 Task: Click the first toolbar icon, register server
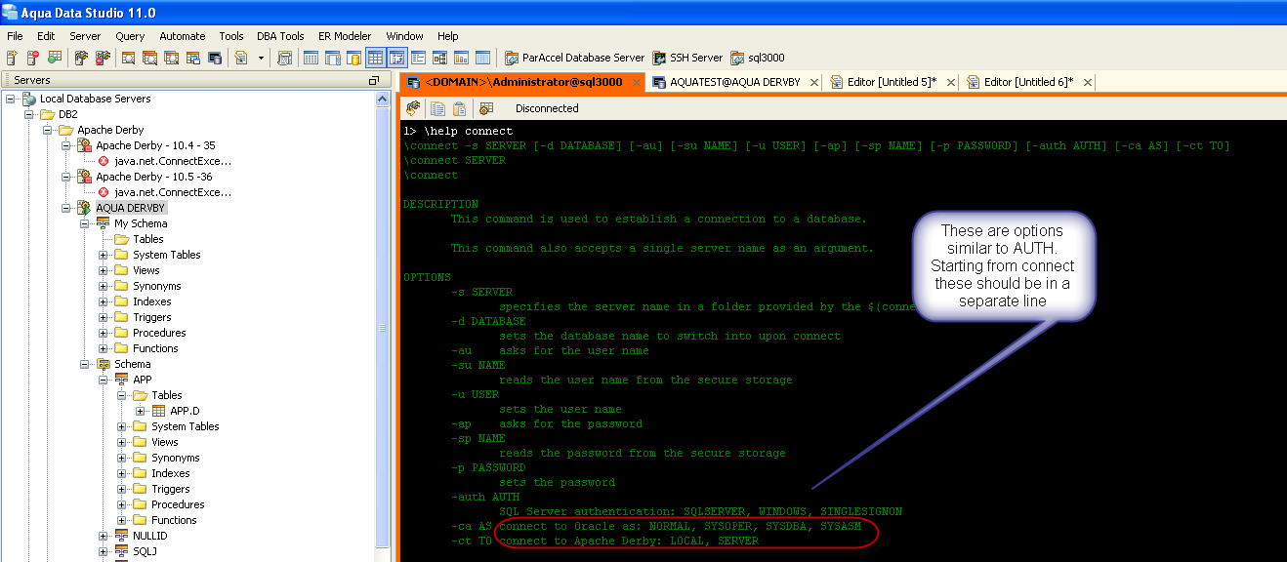coord(13,58)
